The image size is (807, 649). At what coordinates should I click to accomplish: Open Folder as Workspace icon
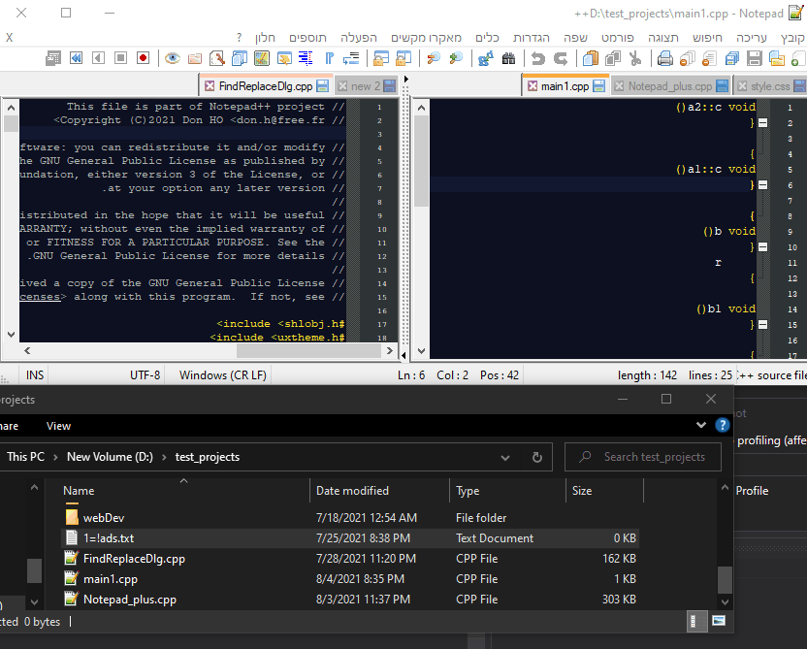195,58
